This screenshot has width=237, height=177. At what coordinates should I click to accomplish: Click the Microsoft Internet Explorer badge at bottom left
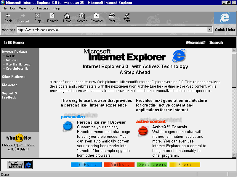20,165
